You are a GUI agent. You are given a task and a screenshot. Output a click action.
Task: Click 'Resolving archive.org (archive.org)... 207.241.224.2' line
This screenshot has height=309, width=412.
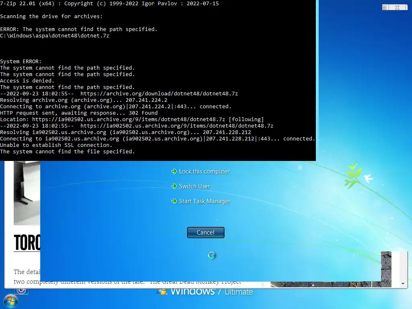click(84, 100)
